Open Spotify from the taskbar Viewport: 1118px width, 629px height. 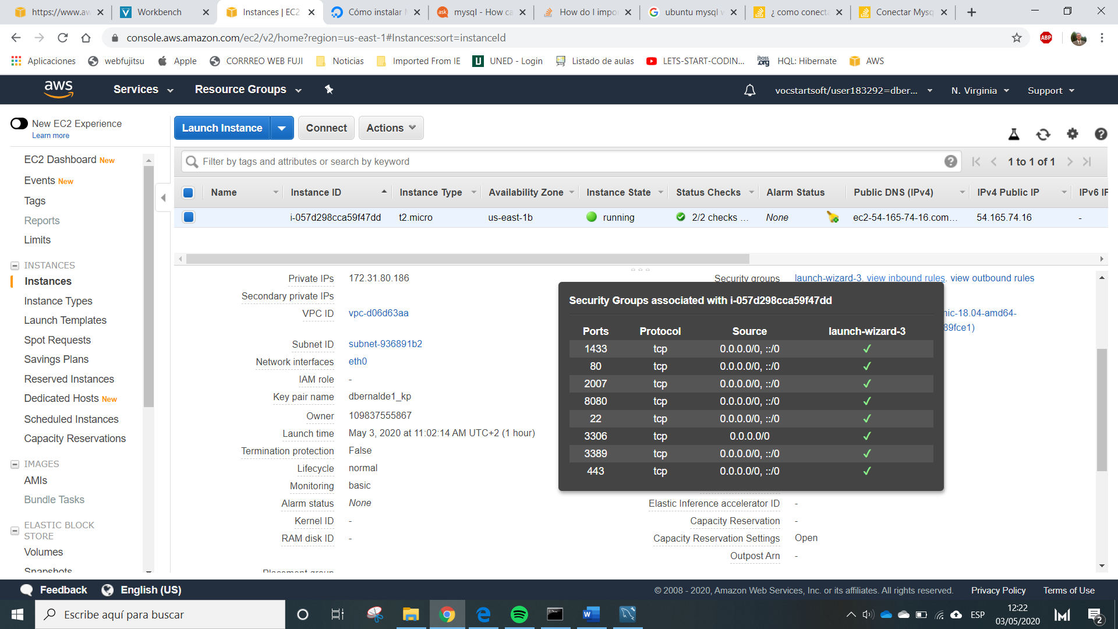click(x=519, y=614)
